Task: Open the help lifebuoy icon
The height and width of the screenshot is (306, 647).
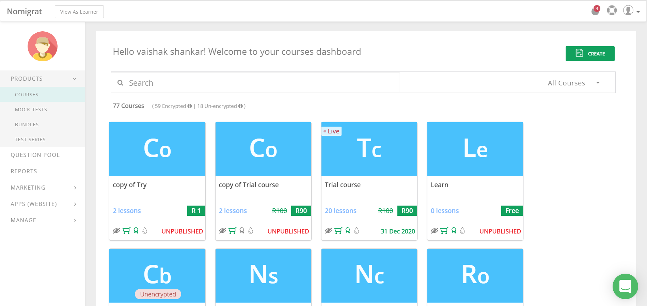Action: (x=612, y=11)
